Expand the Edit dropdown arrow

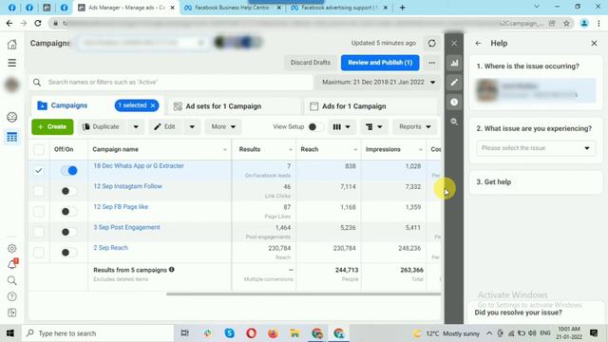192,126
